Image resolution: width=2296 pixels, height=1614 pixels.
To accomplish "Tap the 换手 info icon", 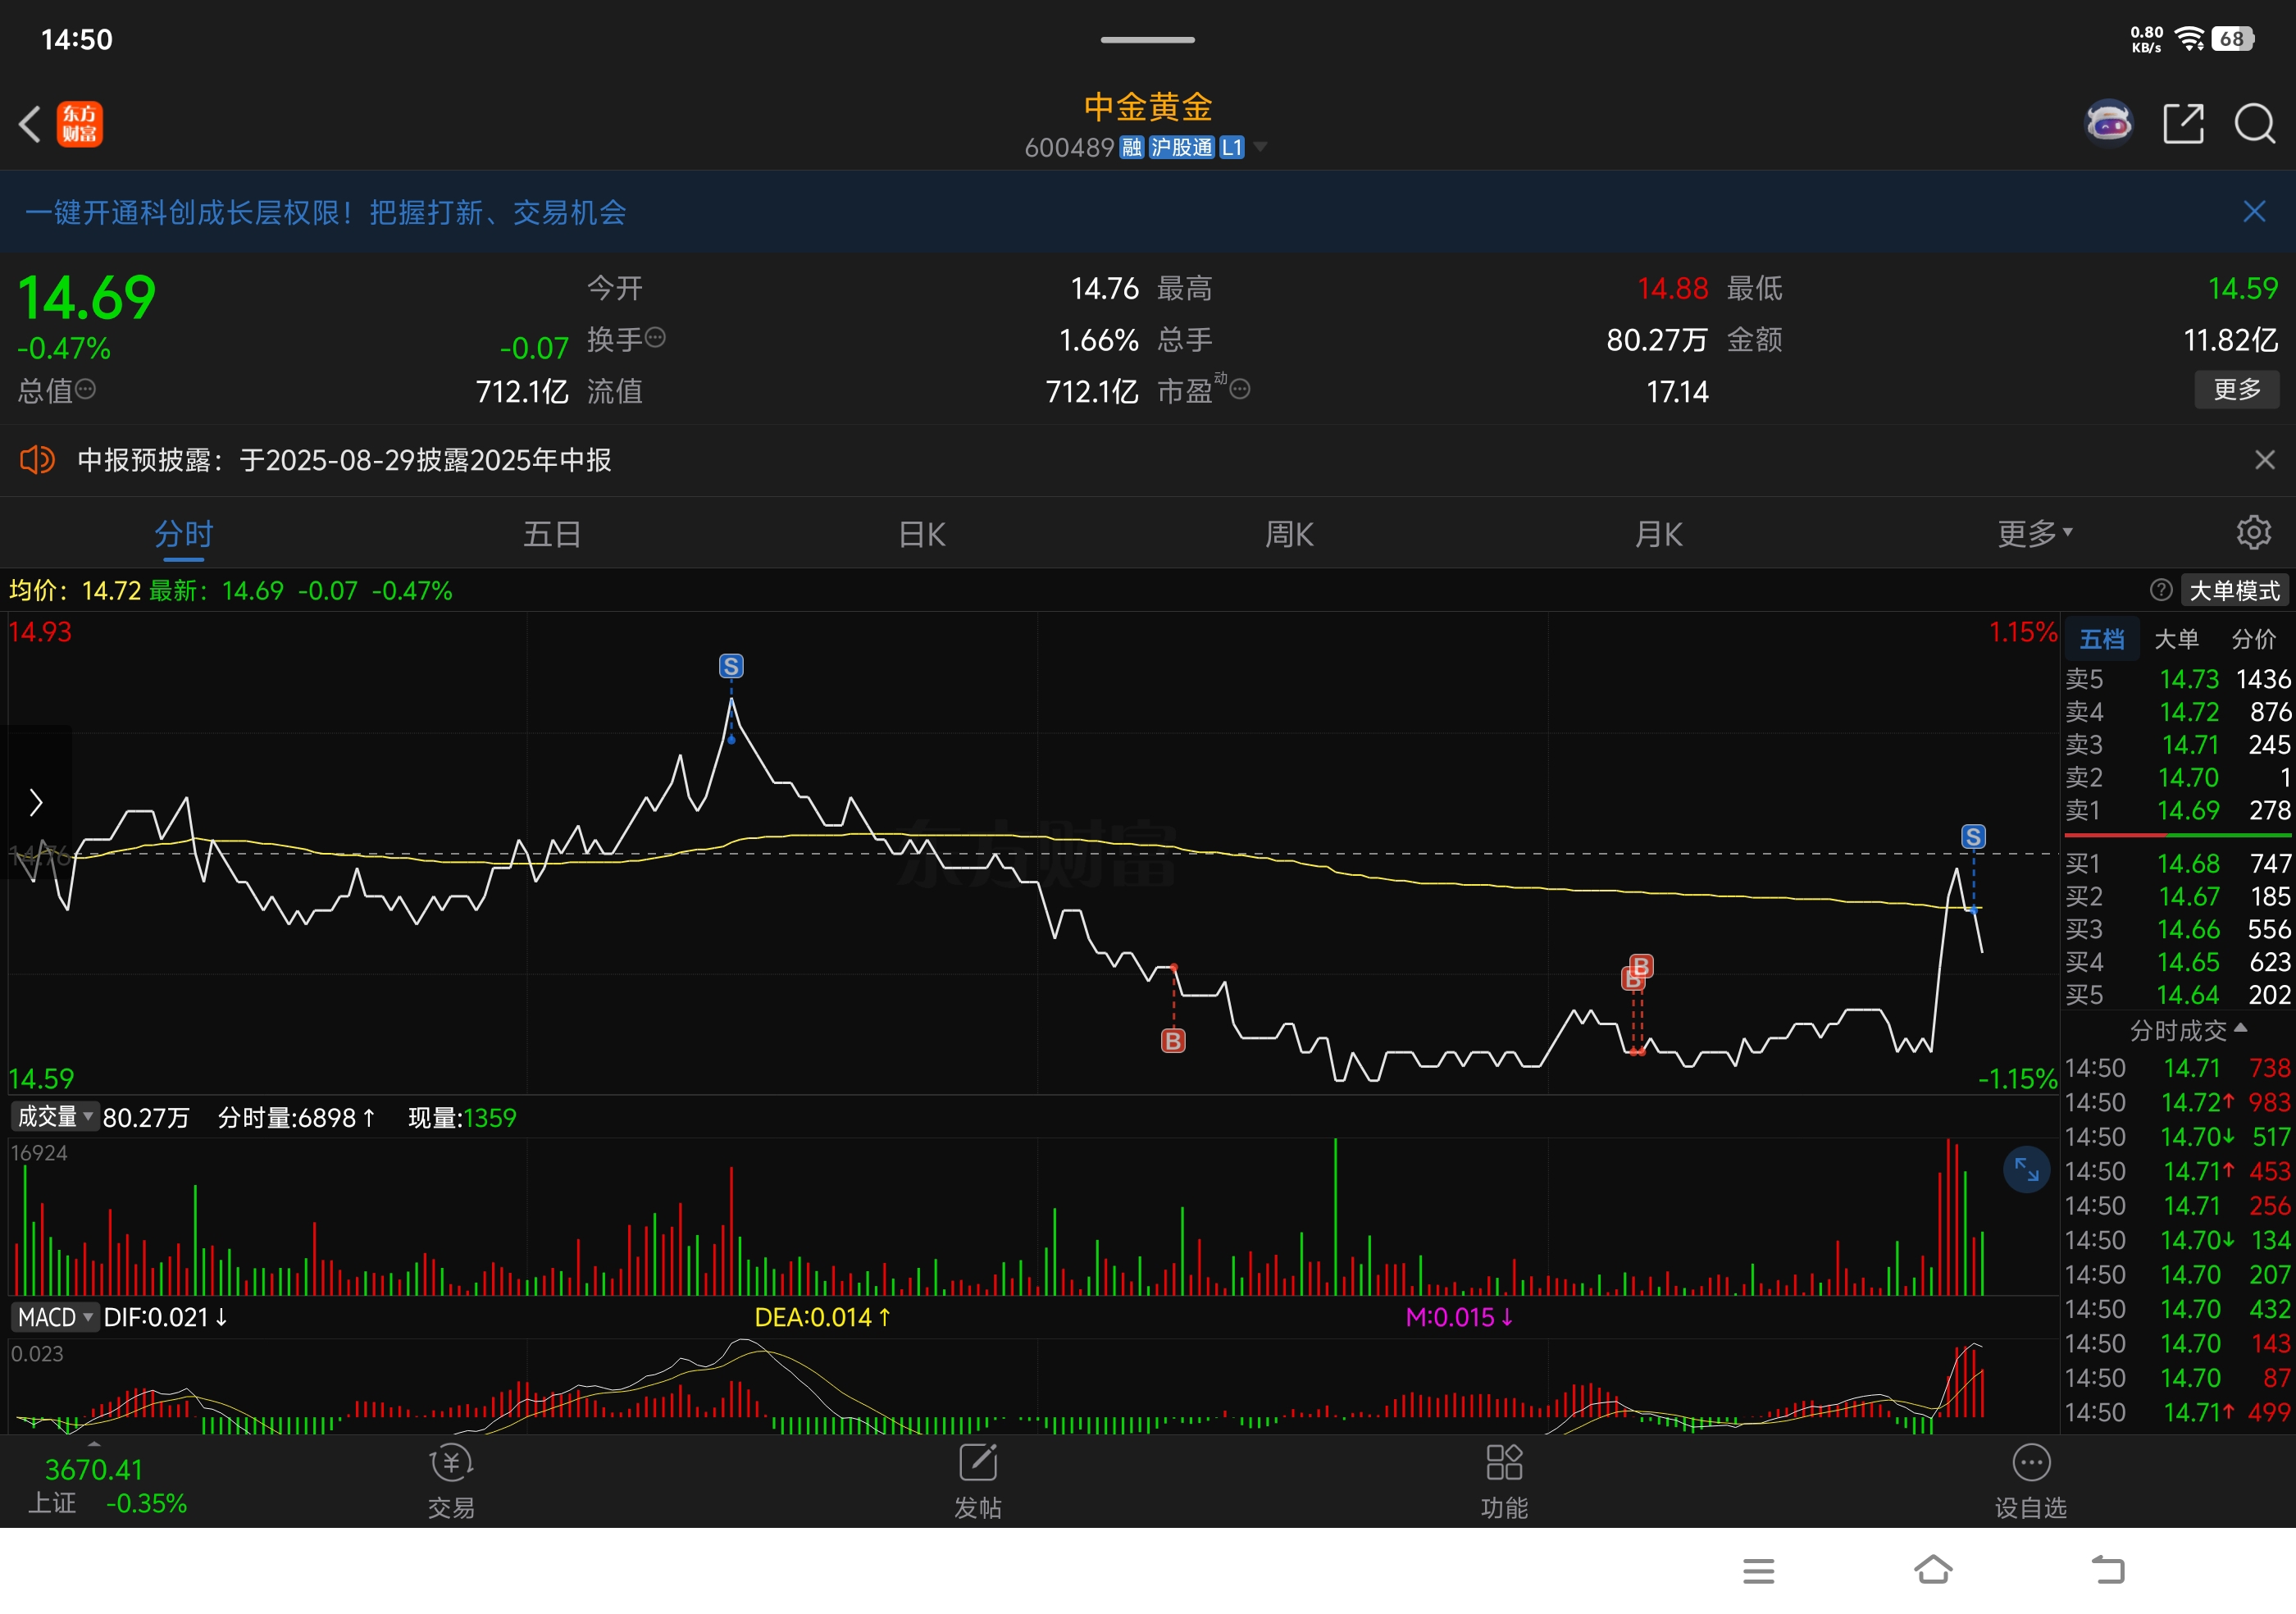I will click(x=655, y=338).
